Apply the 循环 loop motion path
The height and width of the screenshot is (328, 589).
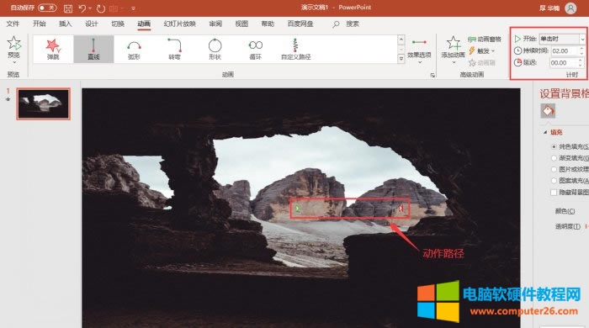256,49
